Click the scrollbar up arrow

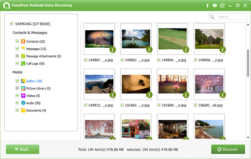pos(248,25)
